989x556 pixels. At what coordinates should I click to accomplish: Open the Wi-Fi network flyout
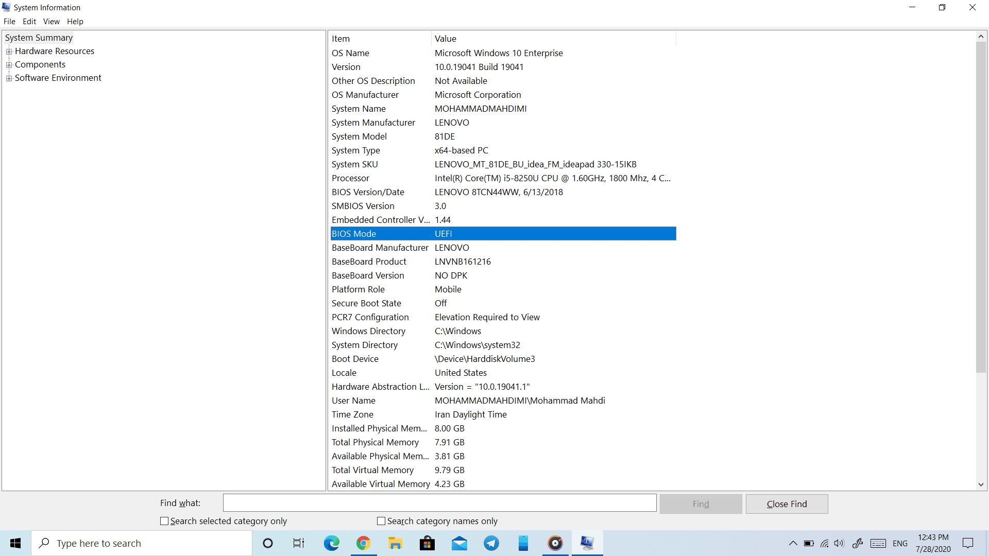point(825,543)
